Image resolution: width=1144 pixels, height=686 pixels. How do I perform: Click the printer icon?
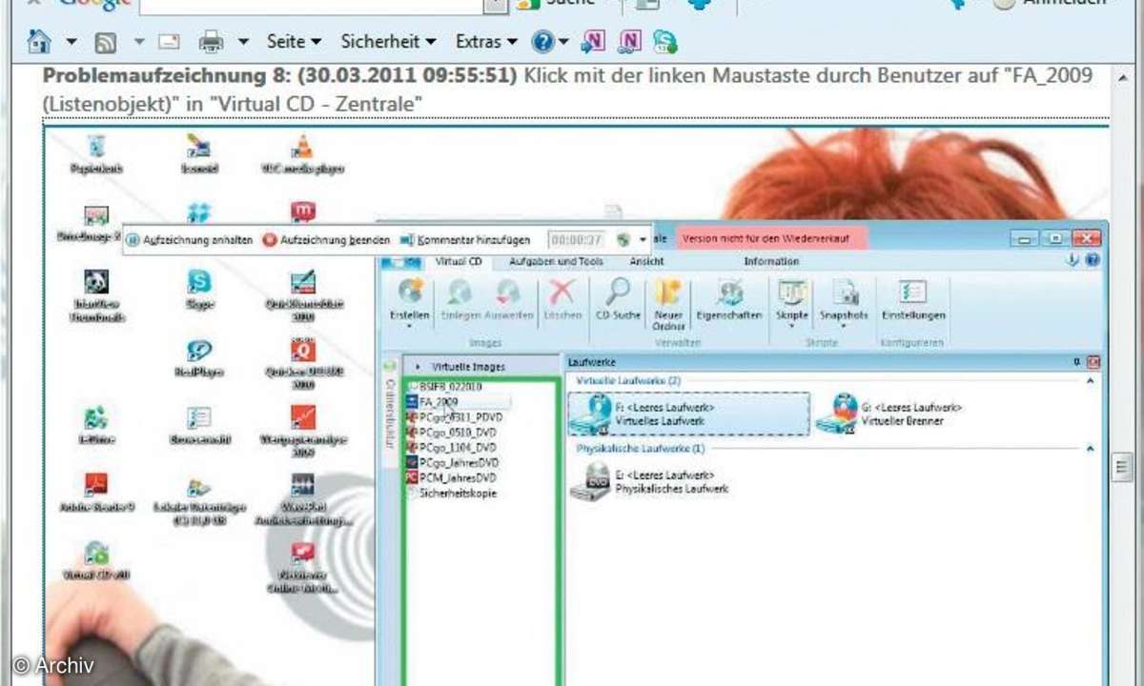coord(211,42)
